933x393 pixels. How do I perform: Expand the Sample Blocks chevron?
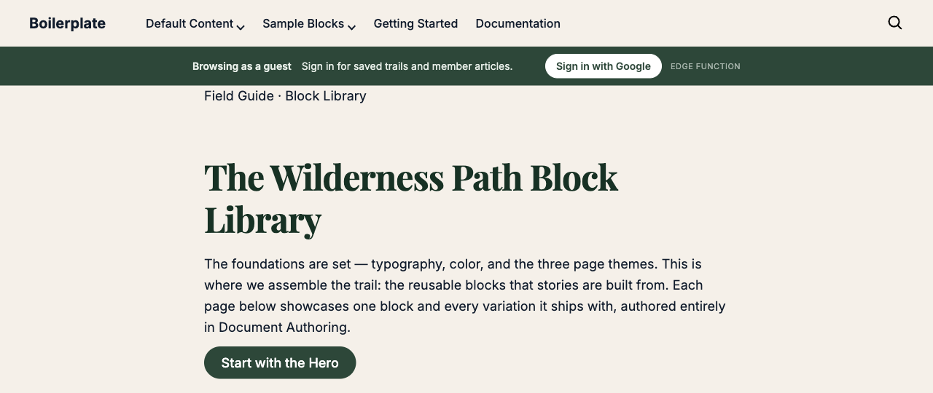351,27
